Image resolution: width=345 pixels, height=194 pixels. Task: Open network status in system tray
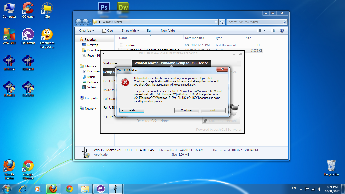pos(313,189)
